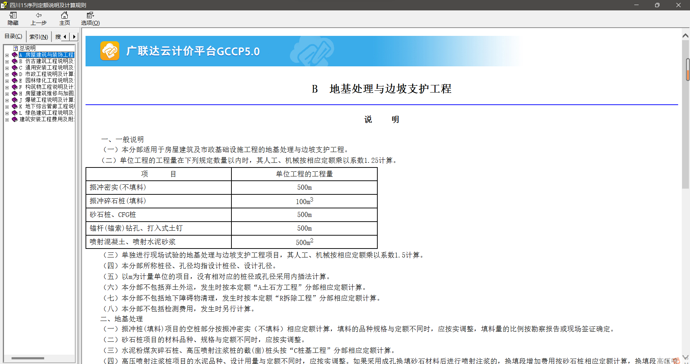690x364 pixels.
Task: Click the scroll-down arrow of content pane
Action: tap(685, 357)
